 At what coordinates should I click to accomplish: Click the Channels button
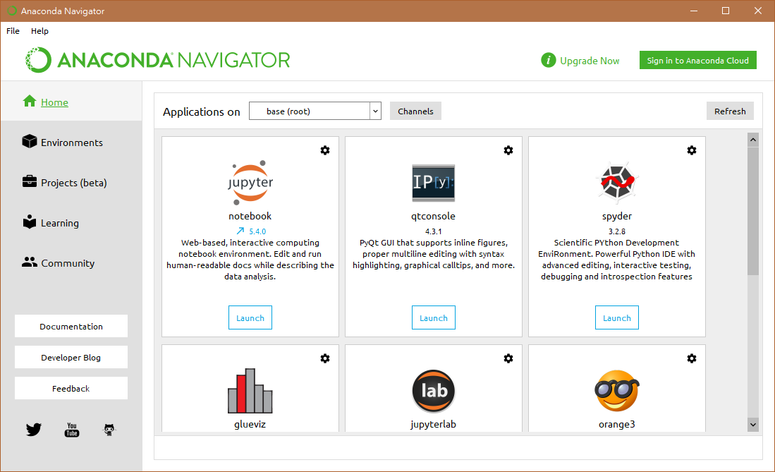tap(415, 111)
